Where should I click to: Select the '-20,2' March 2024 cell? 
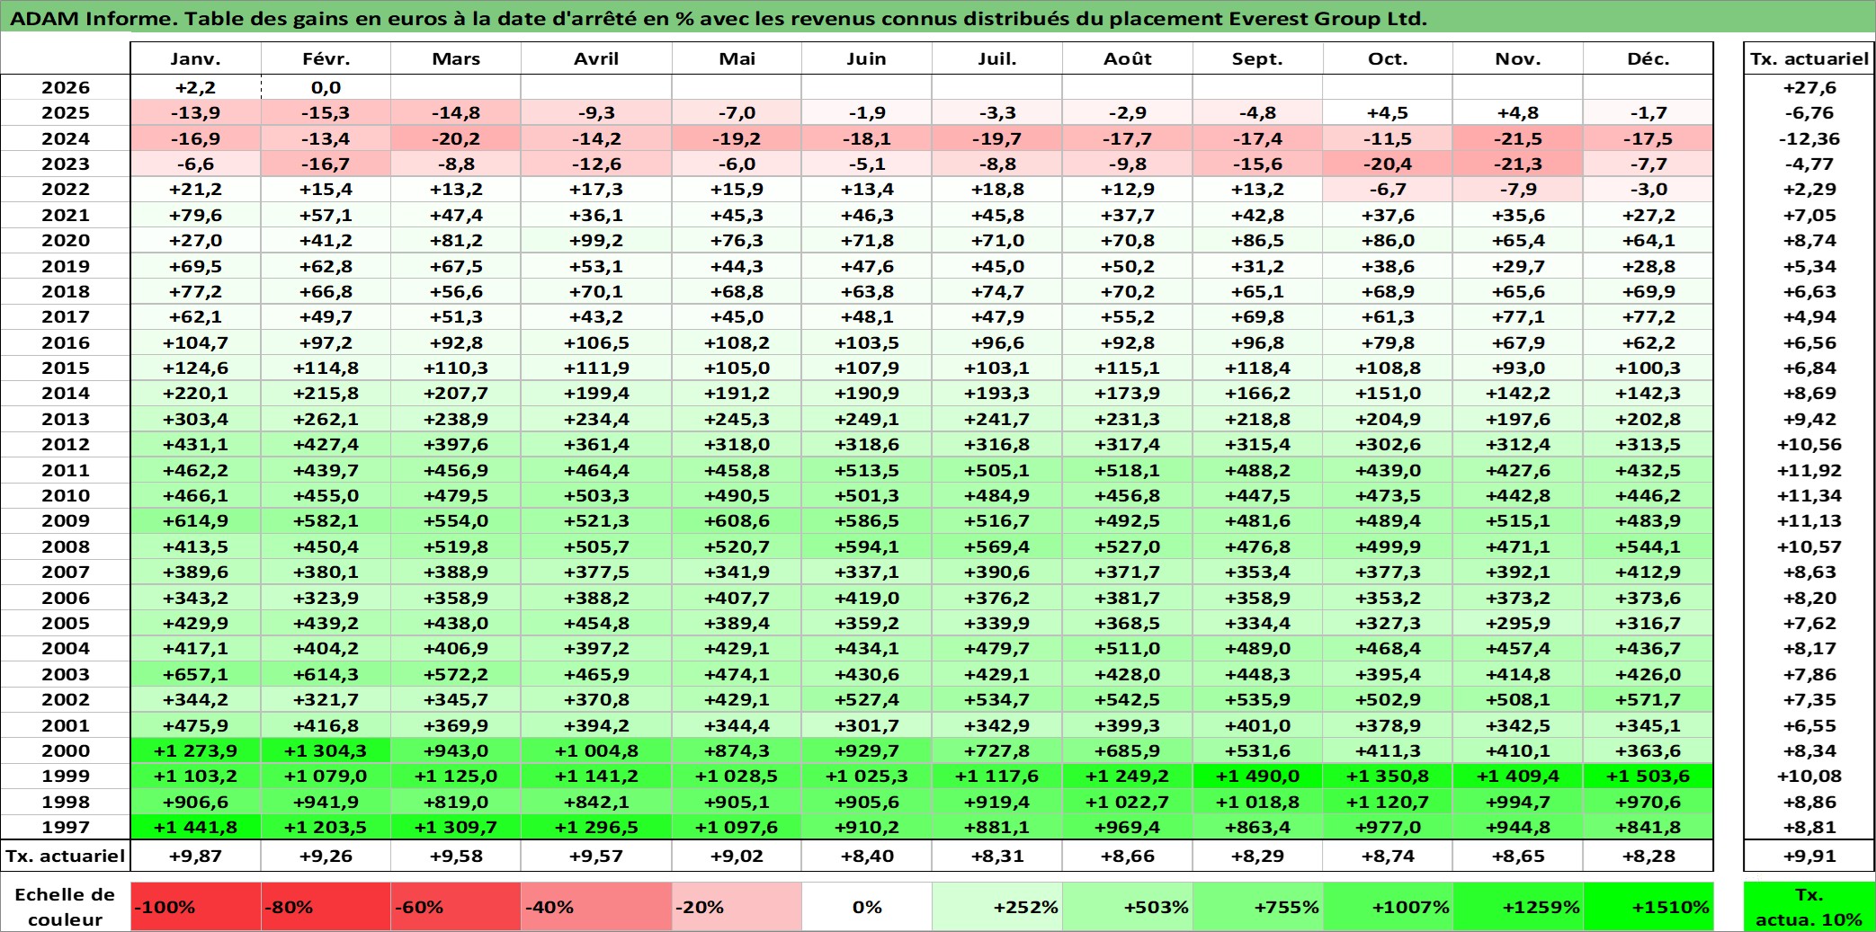456,138
